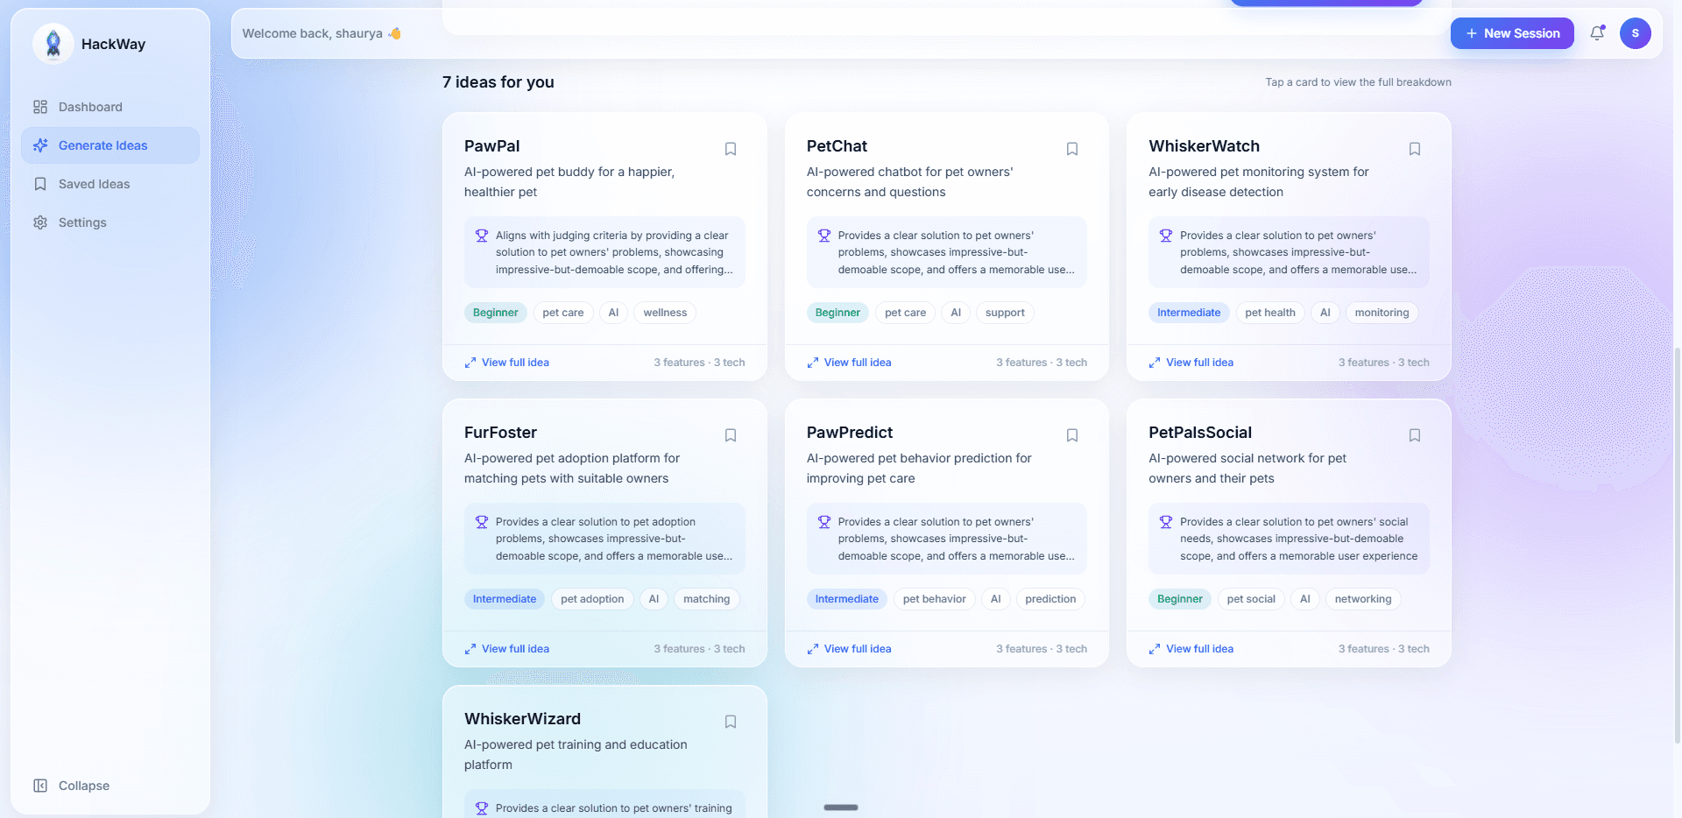
Task: Click the prediction tag on PawPredict
Action: pyautogui.click(x=1050, y=599)
